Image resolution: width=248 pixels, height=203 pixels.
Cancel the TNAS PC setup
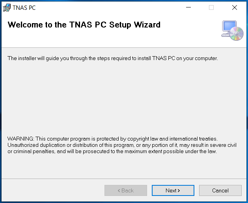point(220,190)
